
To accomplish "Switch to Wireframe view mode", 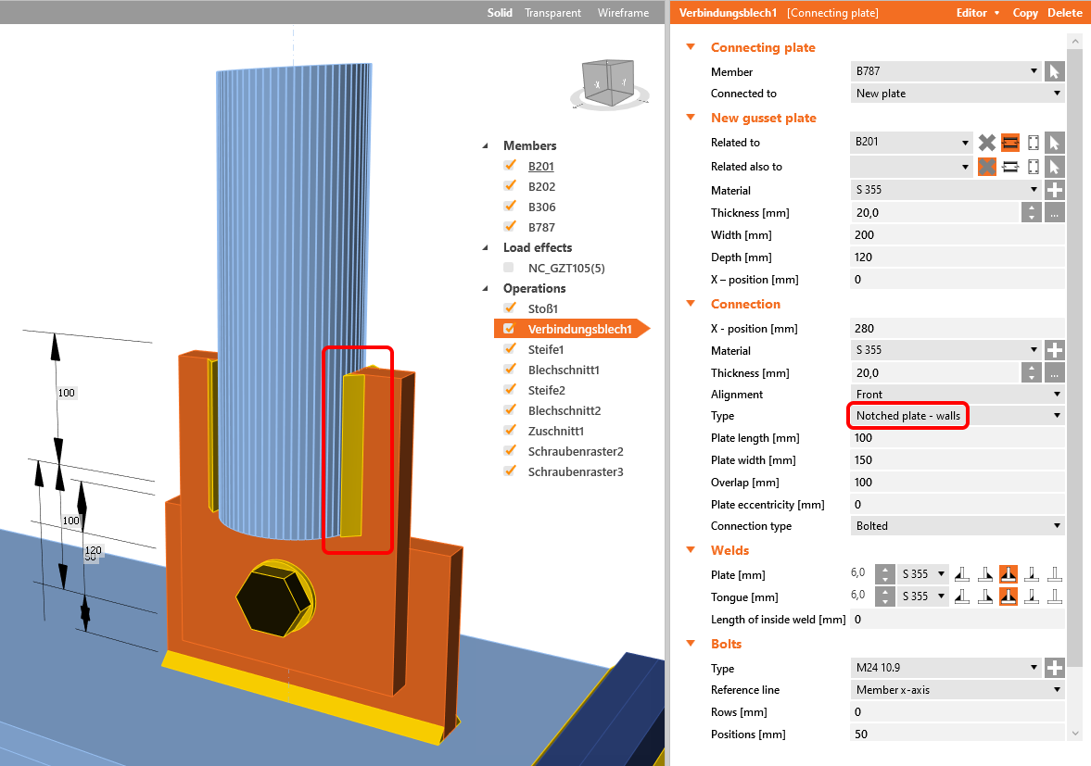I will [x=623, y=13].
